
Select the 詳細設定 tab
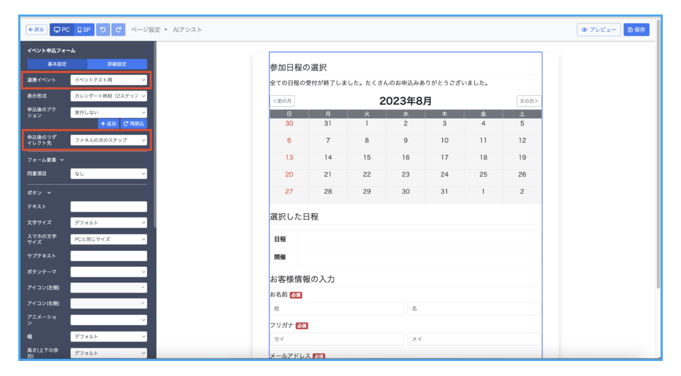117,64
